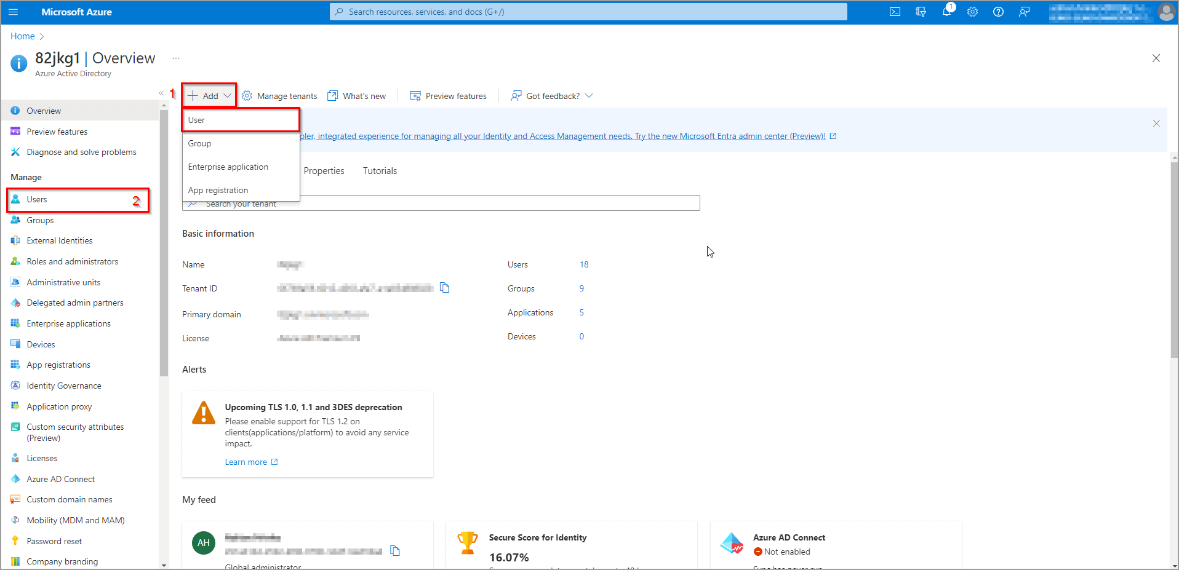Open Groups count 9 link
This screenshot has height=570, width=1179.
coord(582,288)
